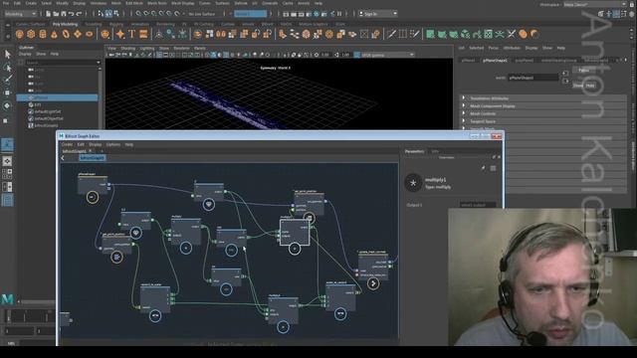Click the Open Scene icon in status line
Image resolution: width=637 pixels, height=358 pixels.
(x=56, y=14)
